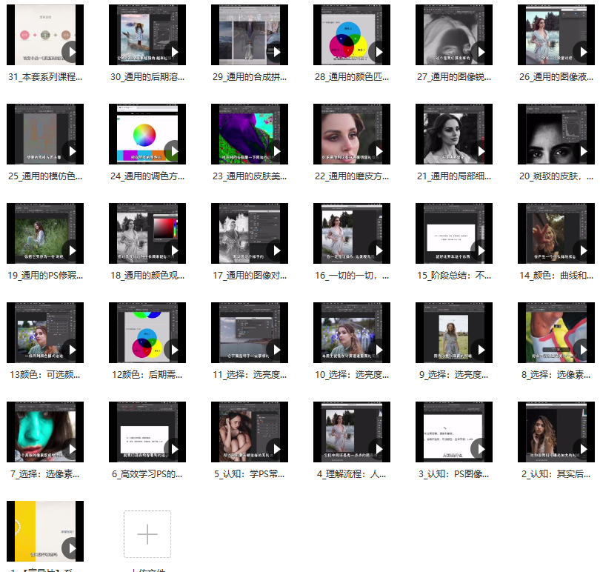Click file name 22_通用的磨皮方
Screen dimensions: 600x572
pos(351,176)
